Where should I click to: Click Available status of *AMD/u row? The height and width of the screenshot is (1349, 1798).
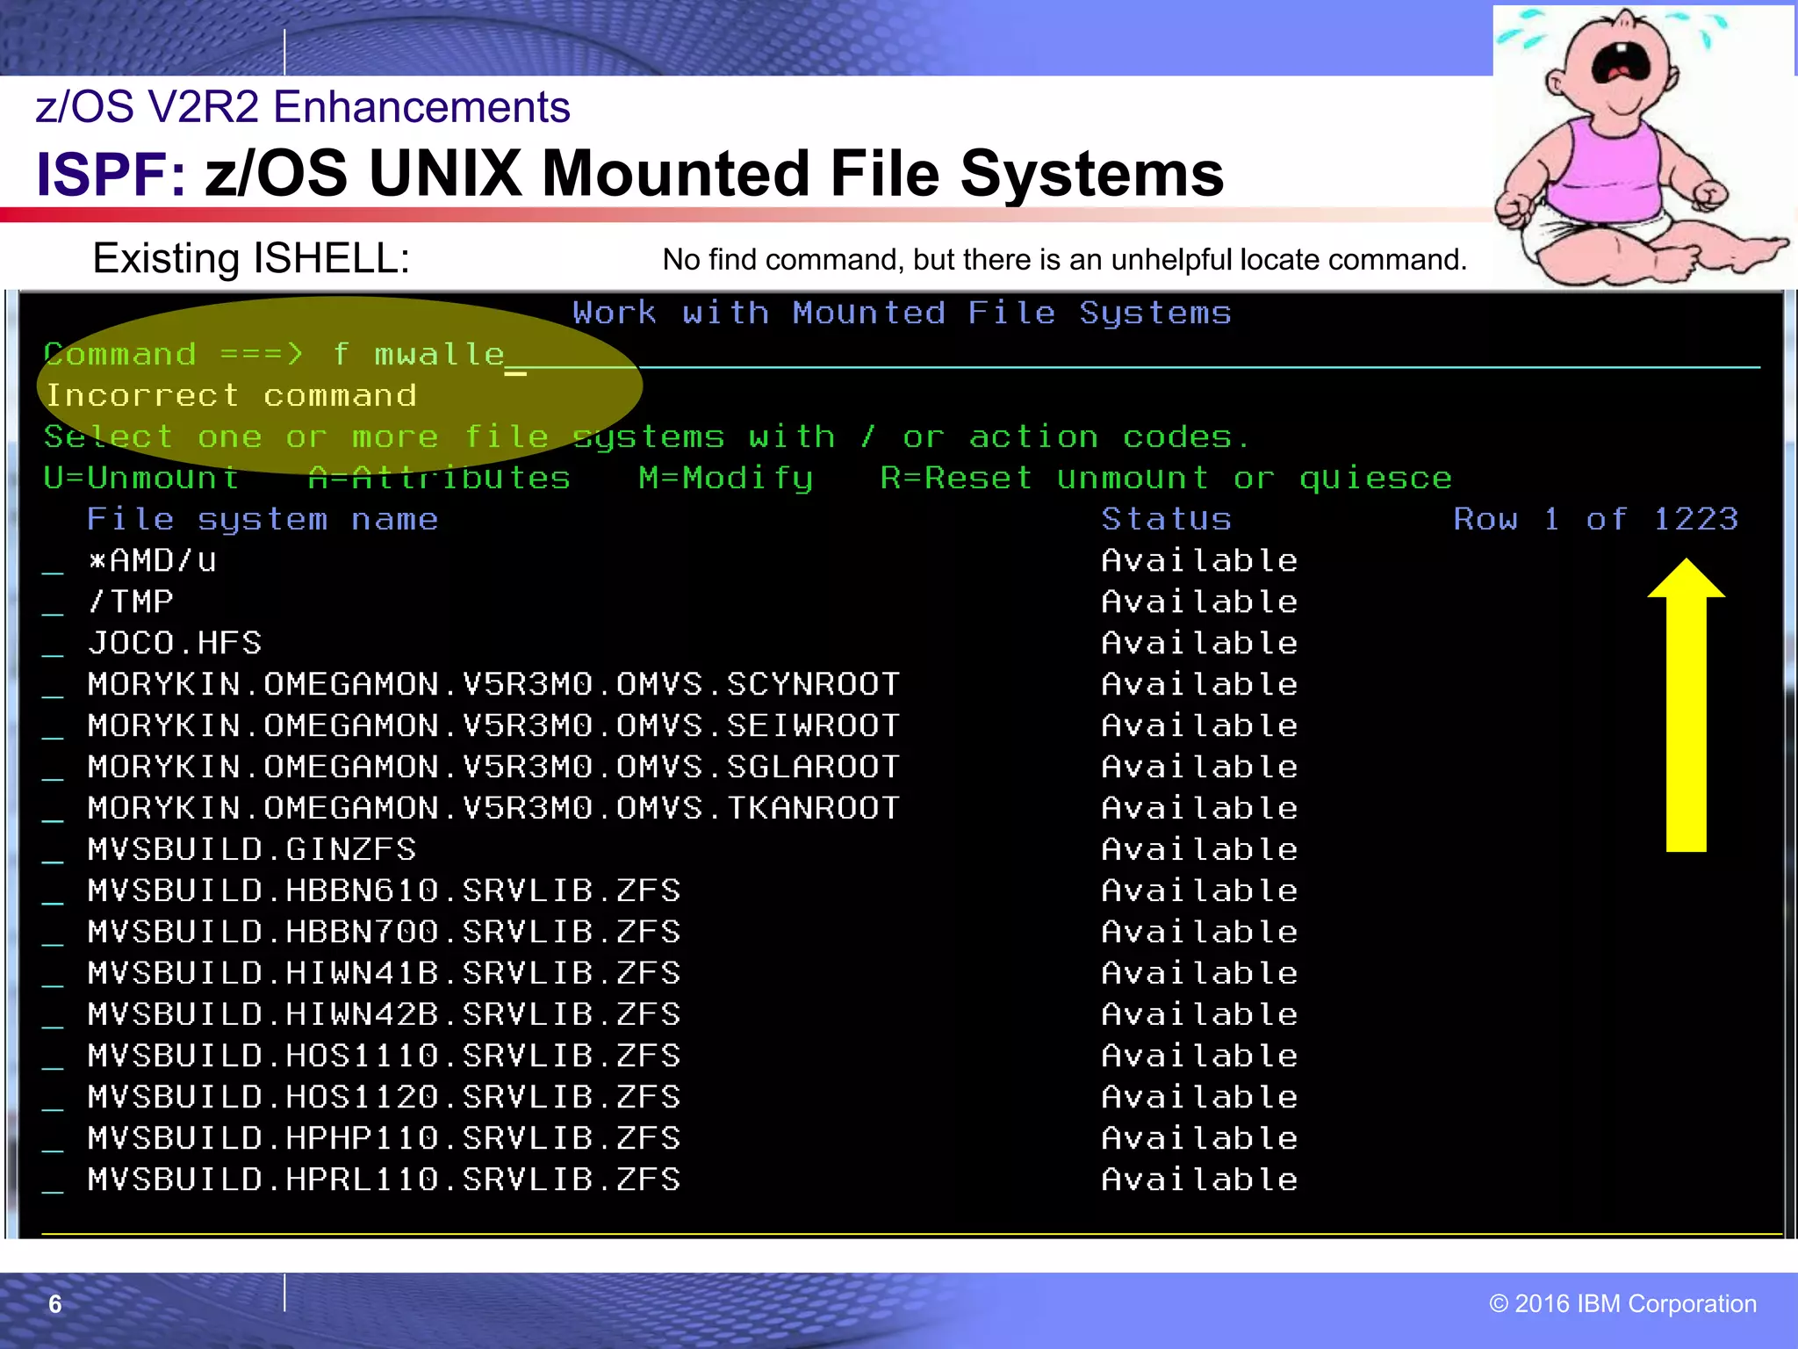pyautogui.click(x=1199, y=560)
